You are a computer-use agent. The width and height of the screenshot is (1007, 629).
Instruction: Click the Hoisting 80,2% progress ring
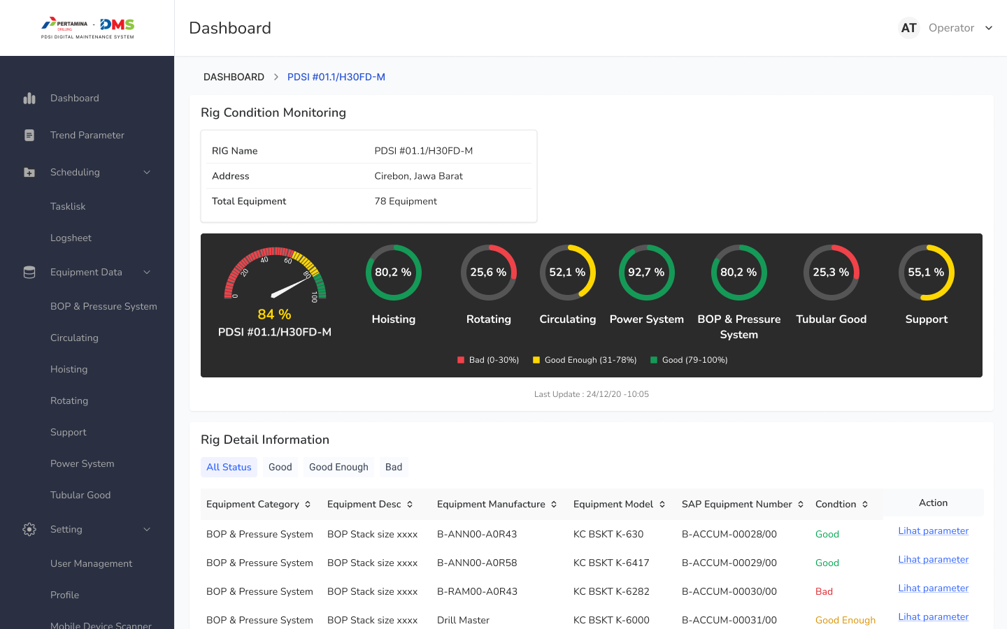coord(393,273)
